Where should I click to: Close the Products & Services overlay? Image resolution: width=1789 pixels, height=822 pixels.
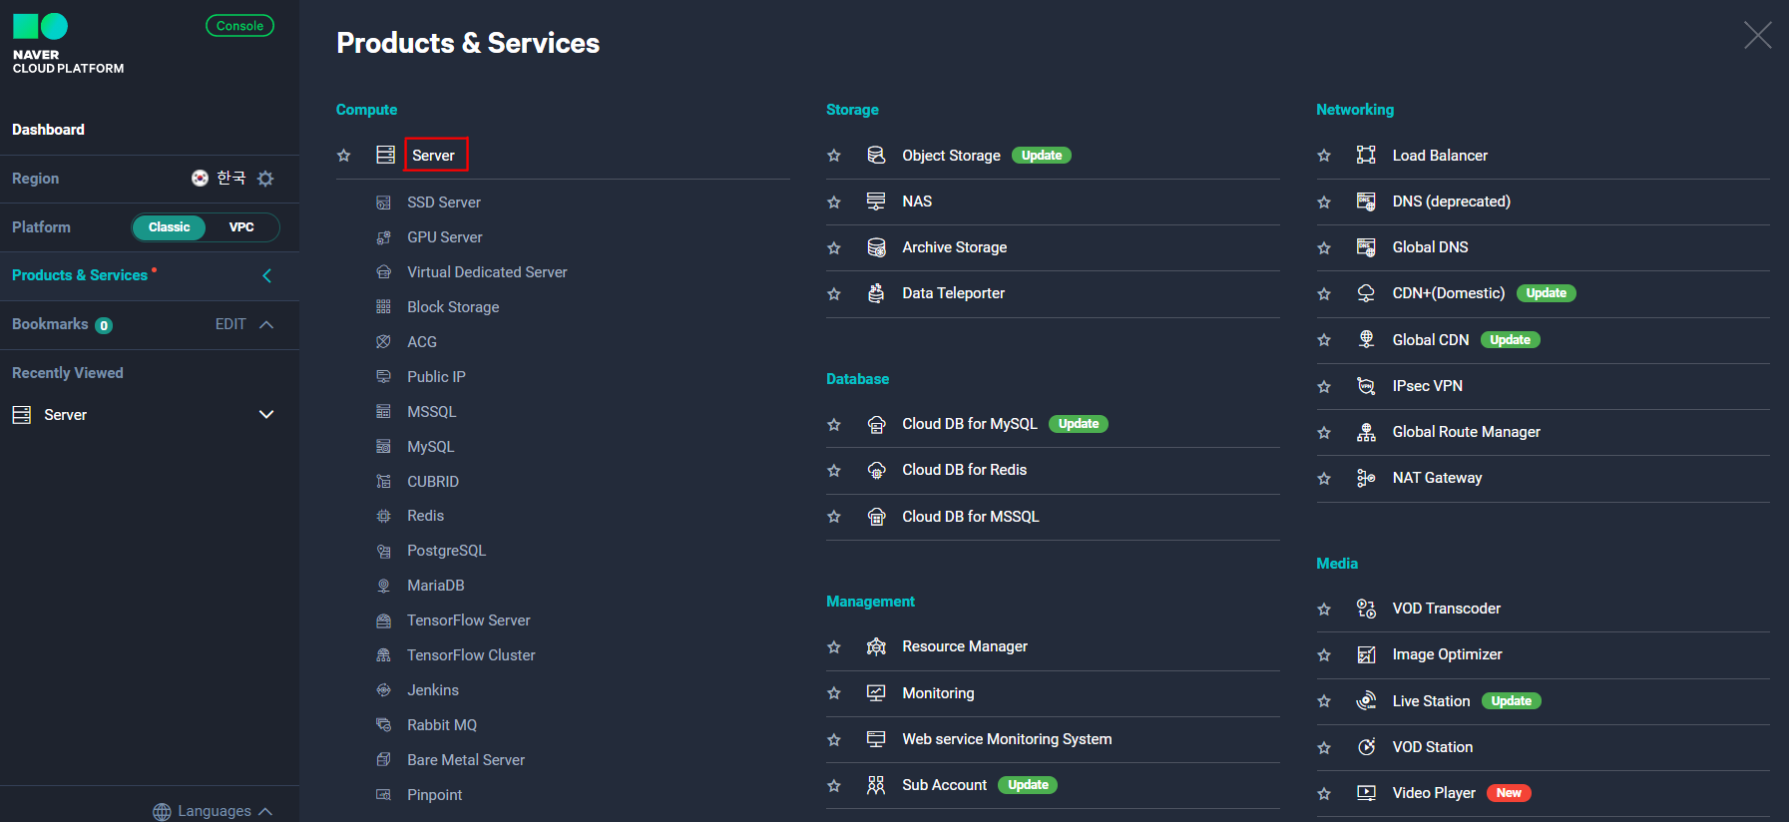pyautogui.click(x=1757, y=35)
